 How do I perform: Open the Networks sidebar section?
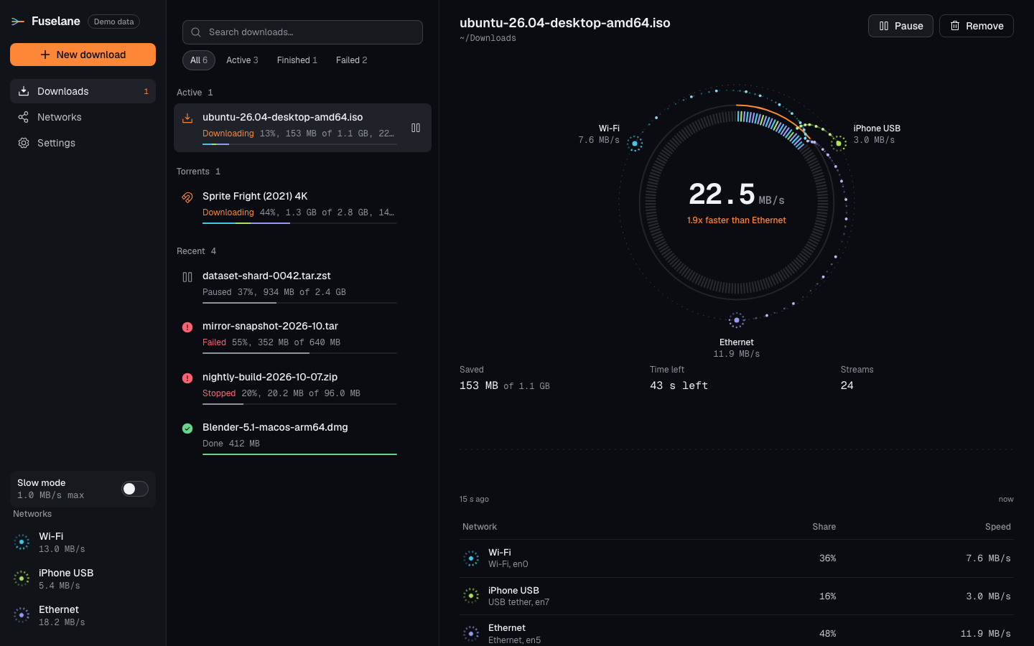click(x=83, y=117)
